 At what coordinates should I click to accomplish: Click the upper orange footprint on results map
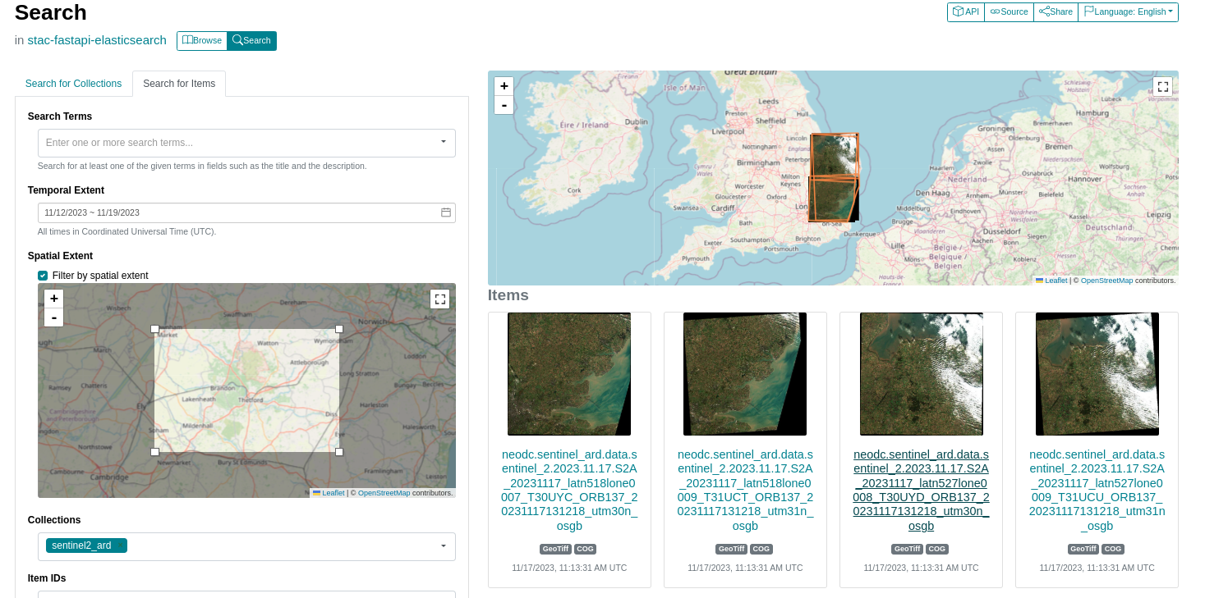tap(834, 154)
